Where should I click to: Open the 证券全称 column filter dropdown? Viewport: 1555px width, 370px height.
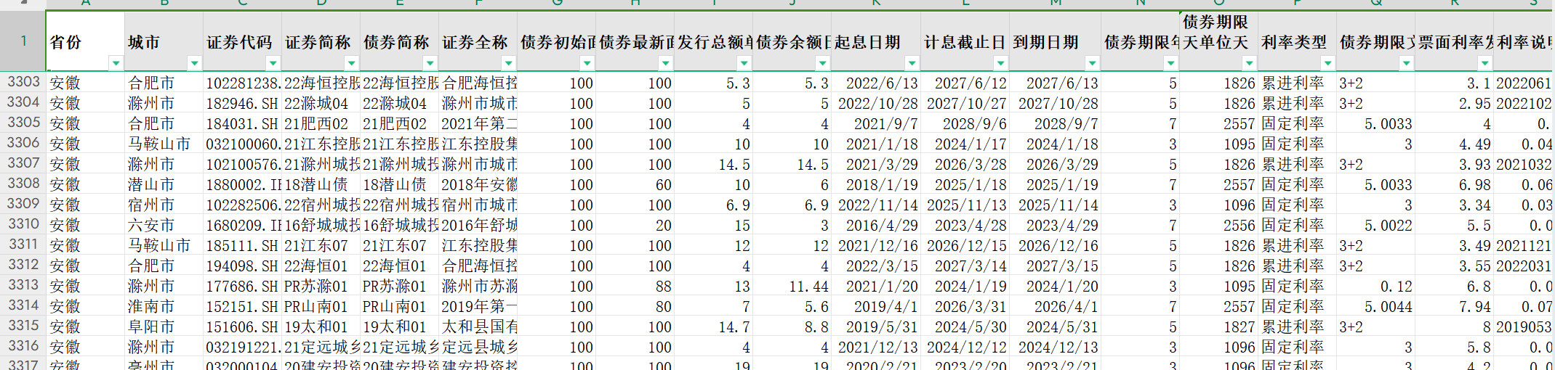point(508,63)
